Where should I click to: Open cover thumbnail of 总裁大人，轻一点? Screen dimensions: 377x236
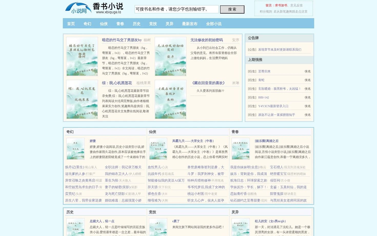coord(75,227)
